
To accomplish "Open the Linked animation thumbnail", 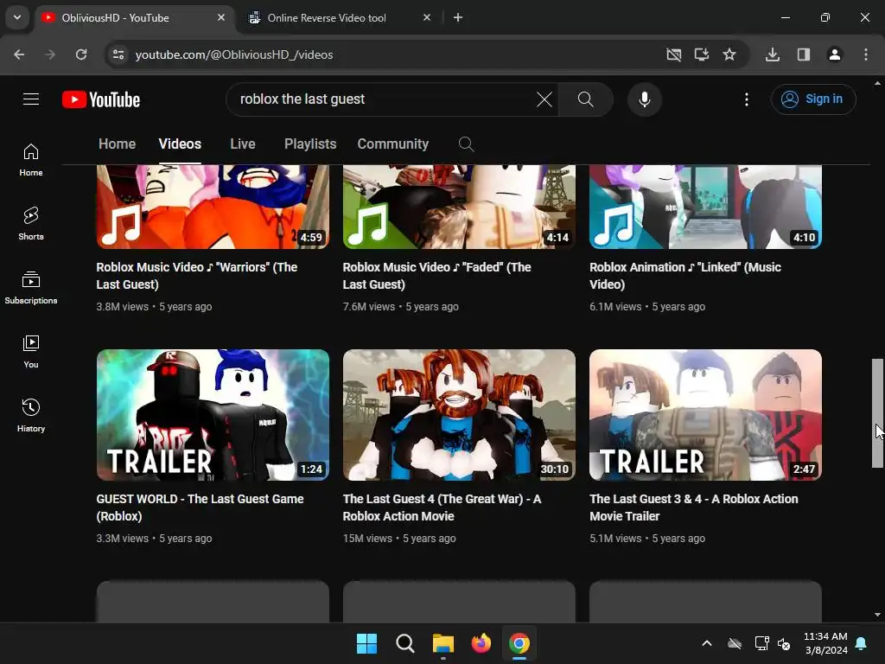I will coord(705,207).
